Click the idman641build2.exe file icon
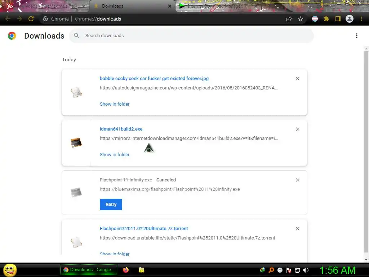 76,143
